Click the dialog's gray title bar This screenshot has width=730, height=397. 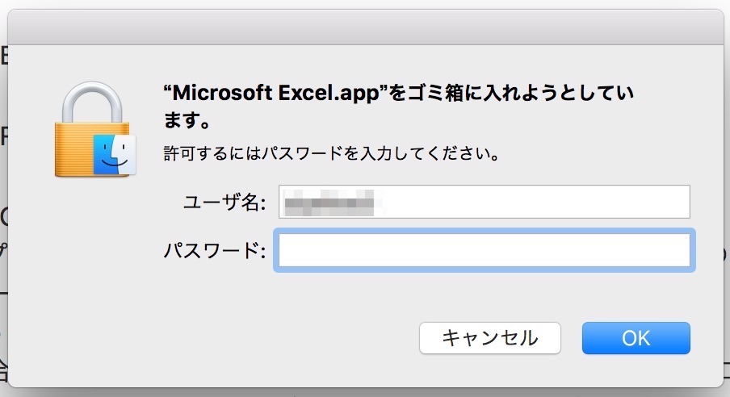(365, 27)
